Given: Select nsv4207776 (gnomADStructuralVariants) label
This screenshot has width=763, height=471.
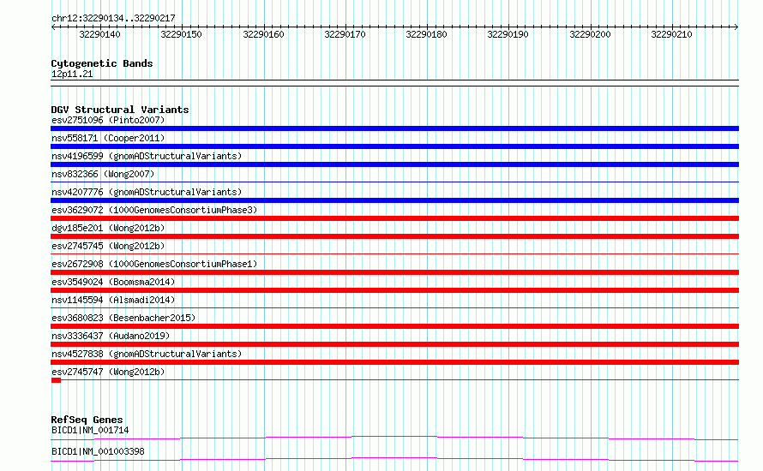Looking at the screenshot, I should point(147,192).
